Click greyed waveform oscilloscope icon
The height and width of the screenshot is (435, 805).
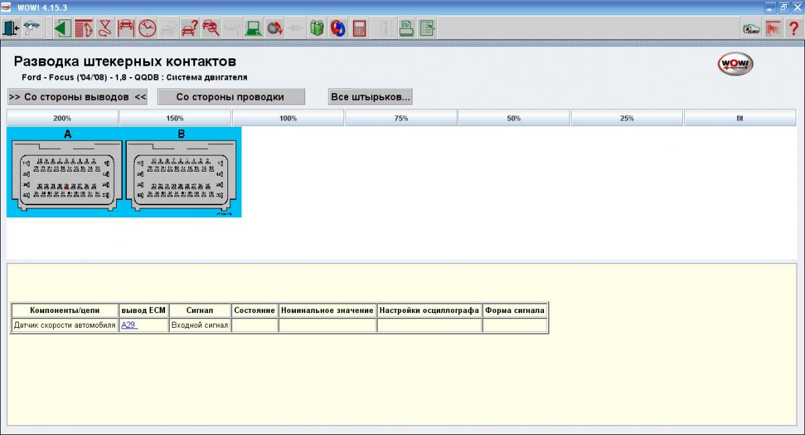[x=232, y=28]
